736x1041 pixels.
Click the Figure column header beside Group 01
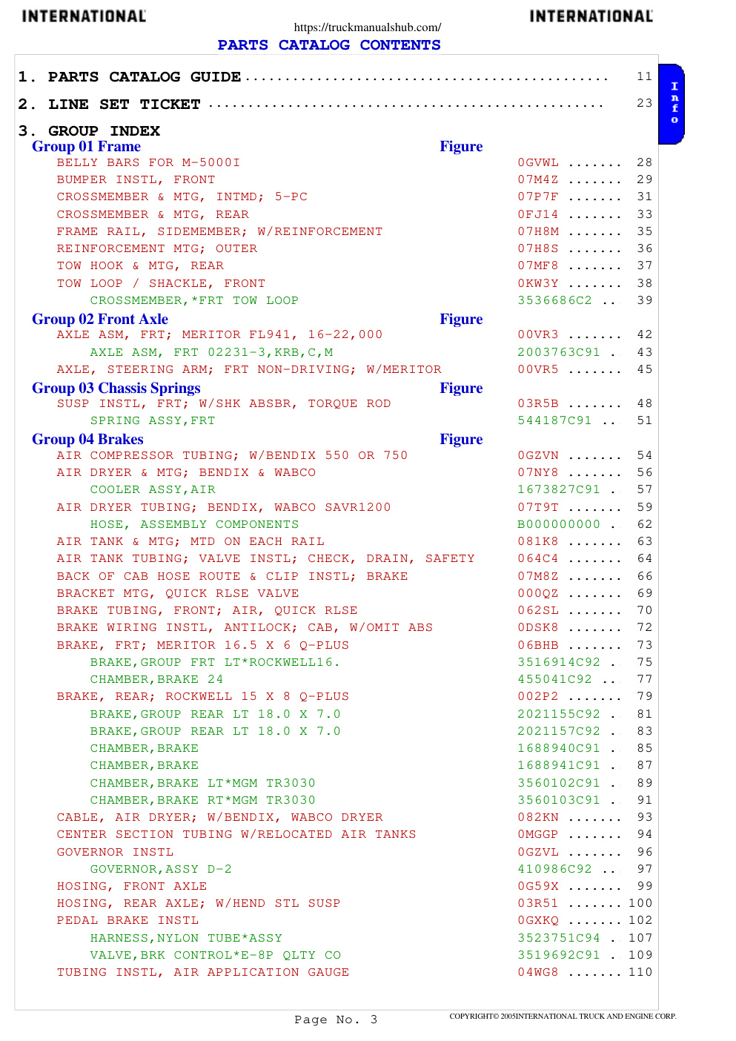click(x=461, y=147)
